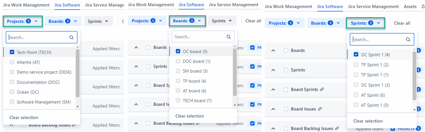Image resolution: width=425 pixels, height=132 pixels.
Task: Clear selection in the Projects dropdown
Action: (24, 117)
